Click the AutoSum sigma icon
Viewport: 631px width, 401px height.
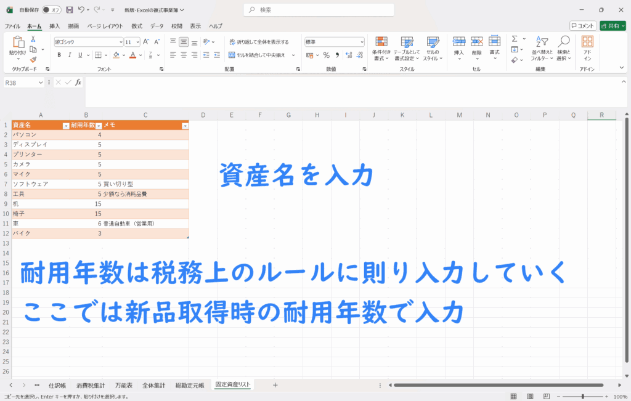point(515,39)
